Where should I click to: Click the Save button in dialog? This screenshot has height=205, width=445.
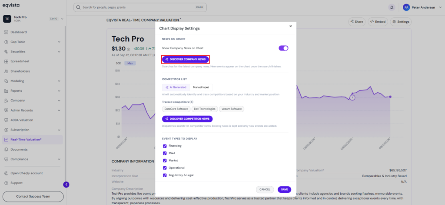point(284,189)
